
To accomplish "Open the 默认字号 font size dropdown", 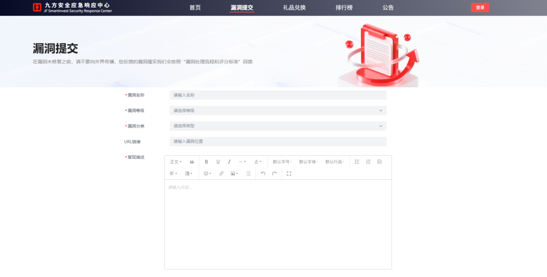I will click(282, 162).
